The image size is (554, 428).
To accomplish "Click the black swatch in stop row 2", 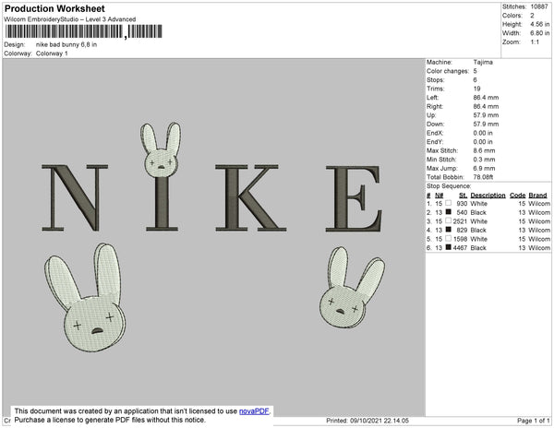I will (x=448, y=212).
